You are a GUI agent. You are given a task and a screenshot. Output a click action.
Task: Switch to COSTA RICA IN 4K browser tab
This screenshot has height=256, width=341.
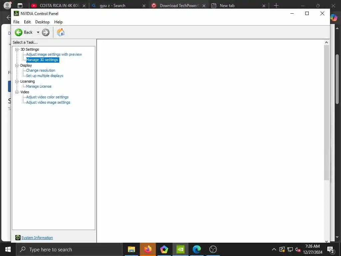[x=59, y=6]
